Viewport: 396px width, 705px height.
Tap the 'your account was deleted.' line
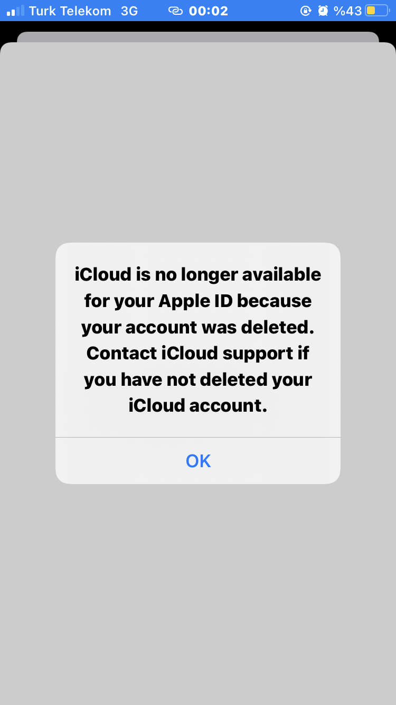(x=198, y=327)
